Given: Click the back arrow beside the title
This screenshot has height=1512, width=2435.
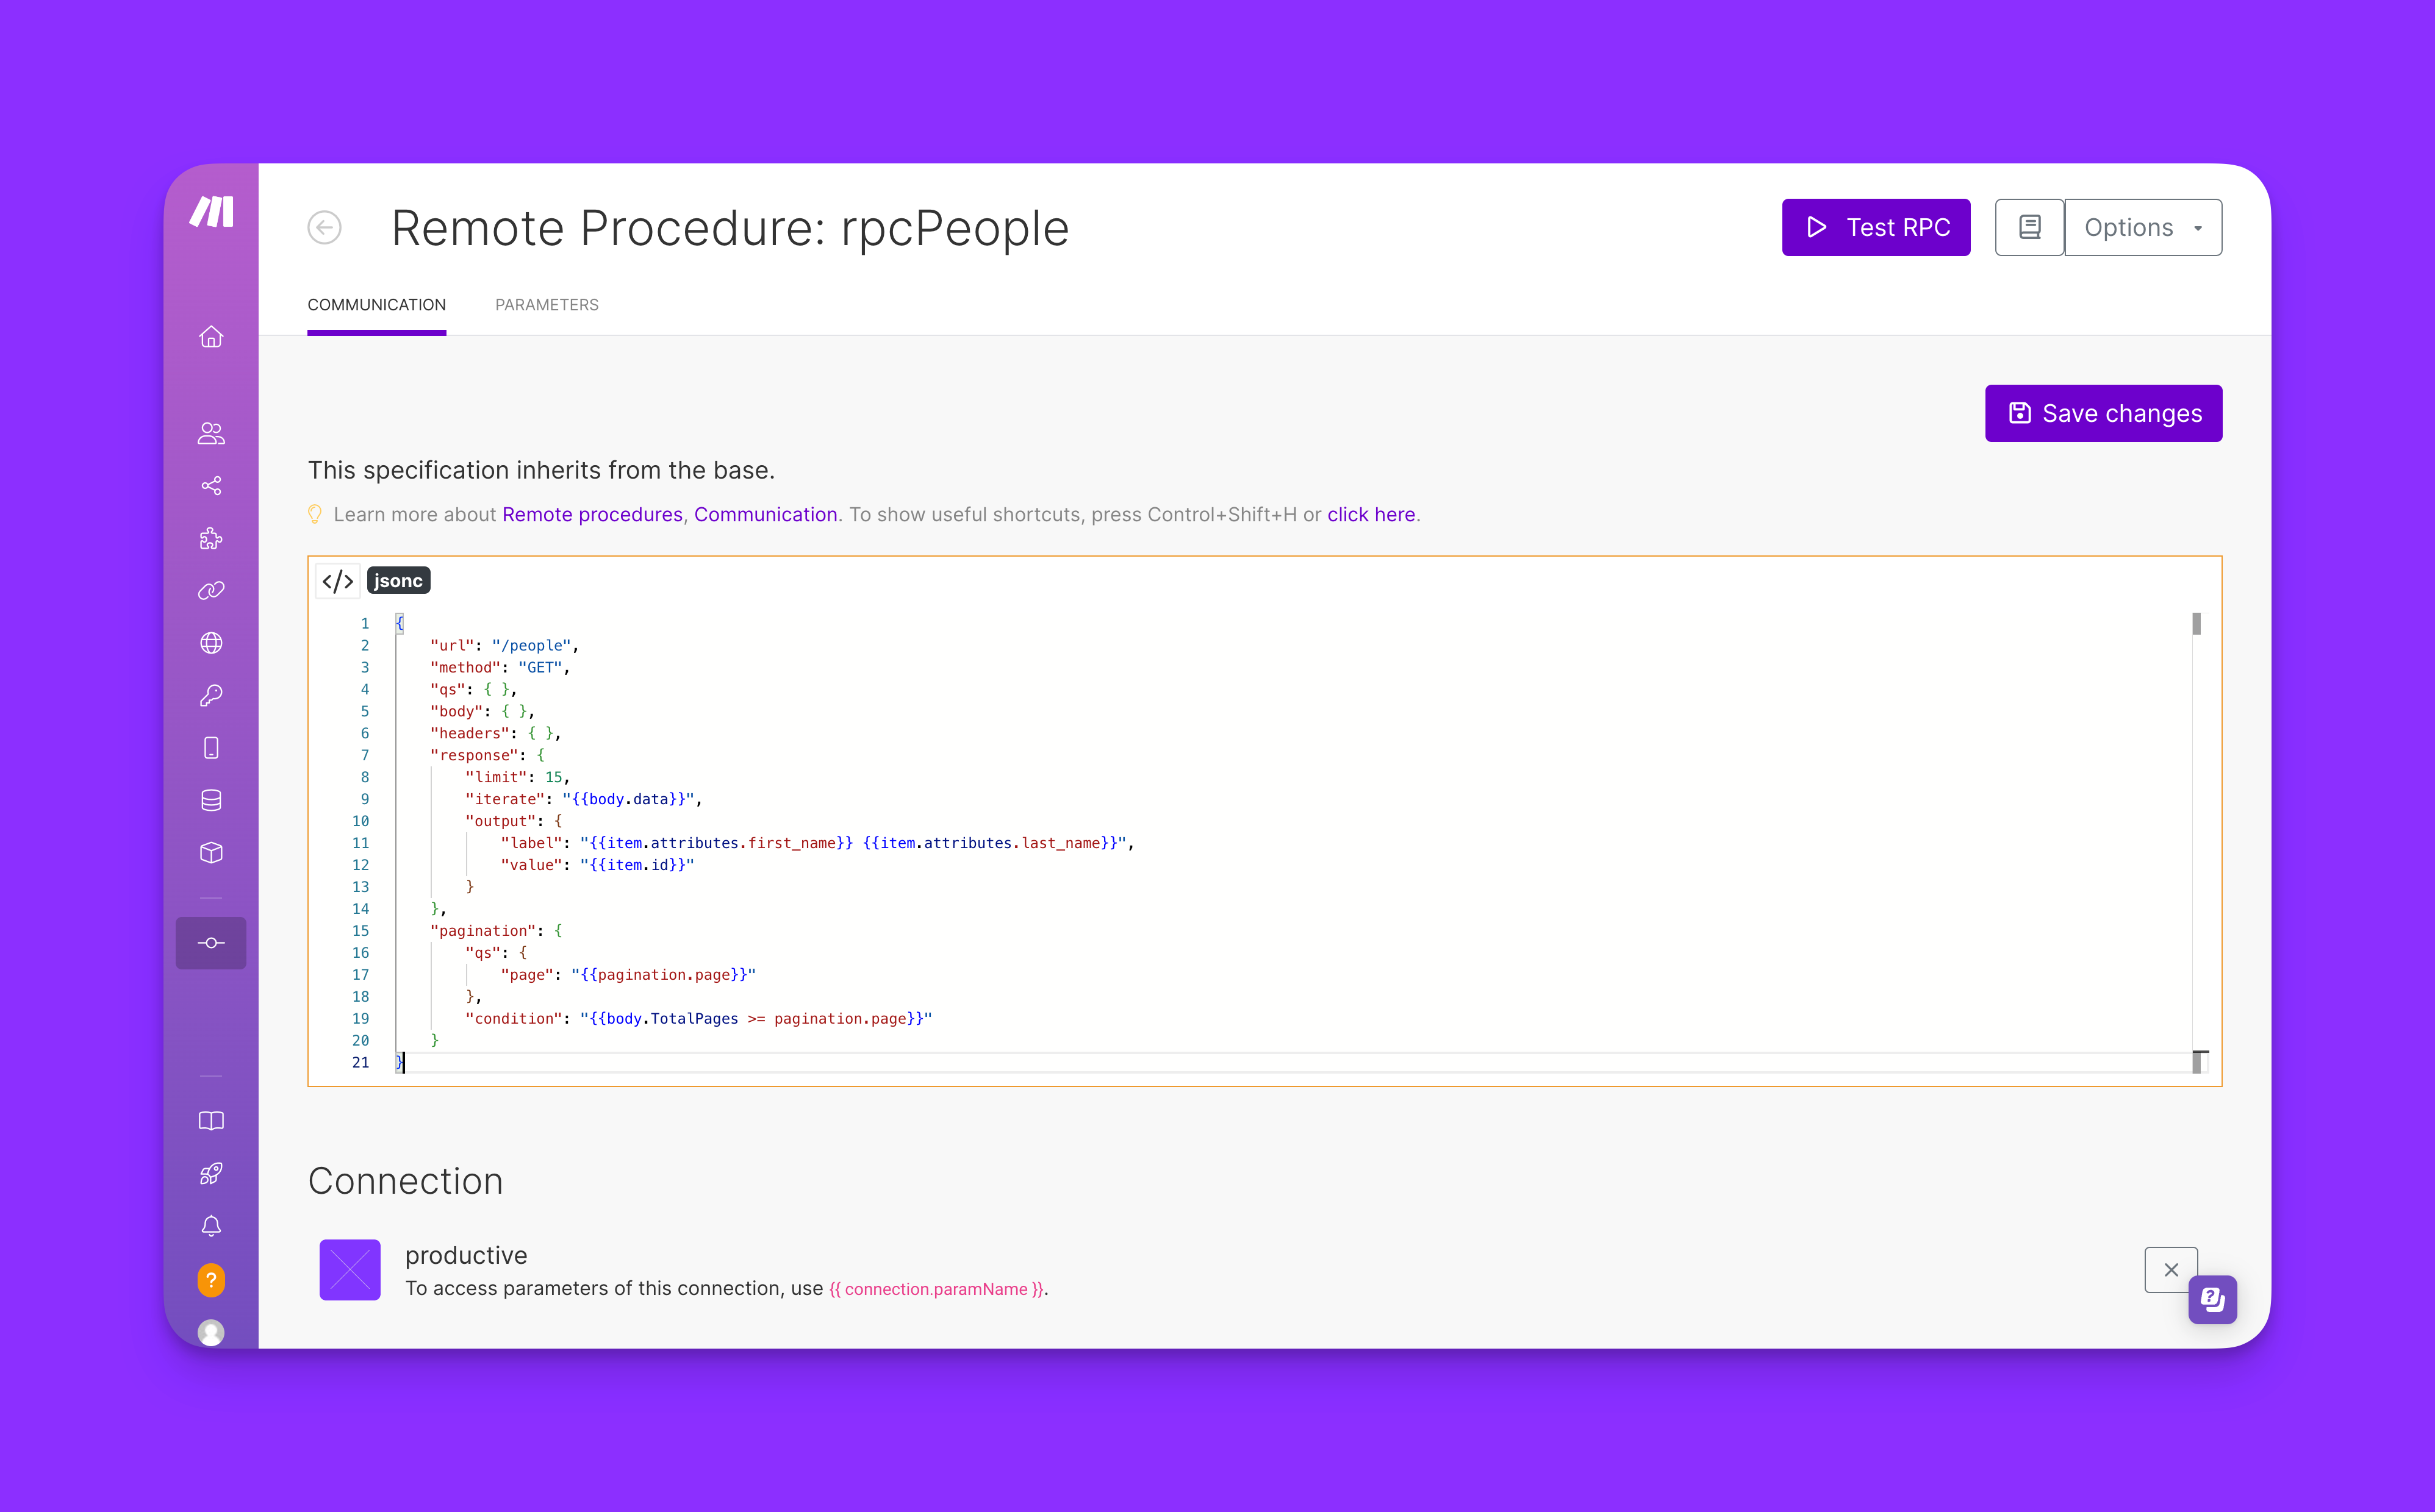Looking at the screenshot, I should (x=324, y=228).
